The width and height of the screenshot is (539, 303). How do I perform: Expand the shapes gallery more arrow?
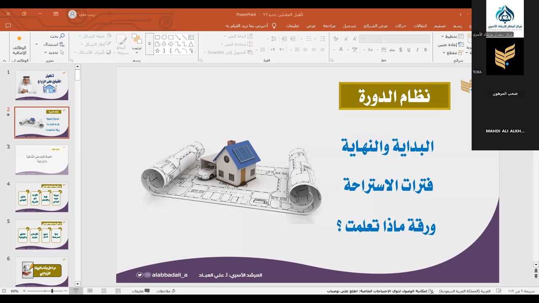pyautogui.click(x=149, y=44)
